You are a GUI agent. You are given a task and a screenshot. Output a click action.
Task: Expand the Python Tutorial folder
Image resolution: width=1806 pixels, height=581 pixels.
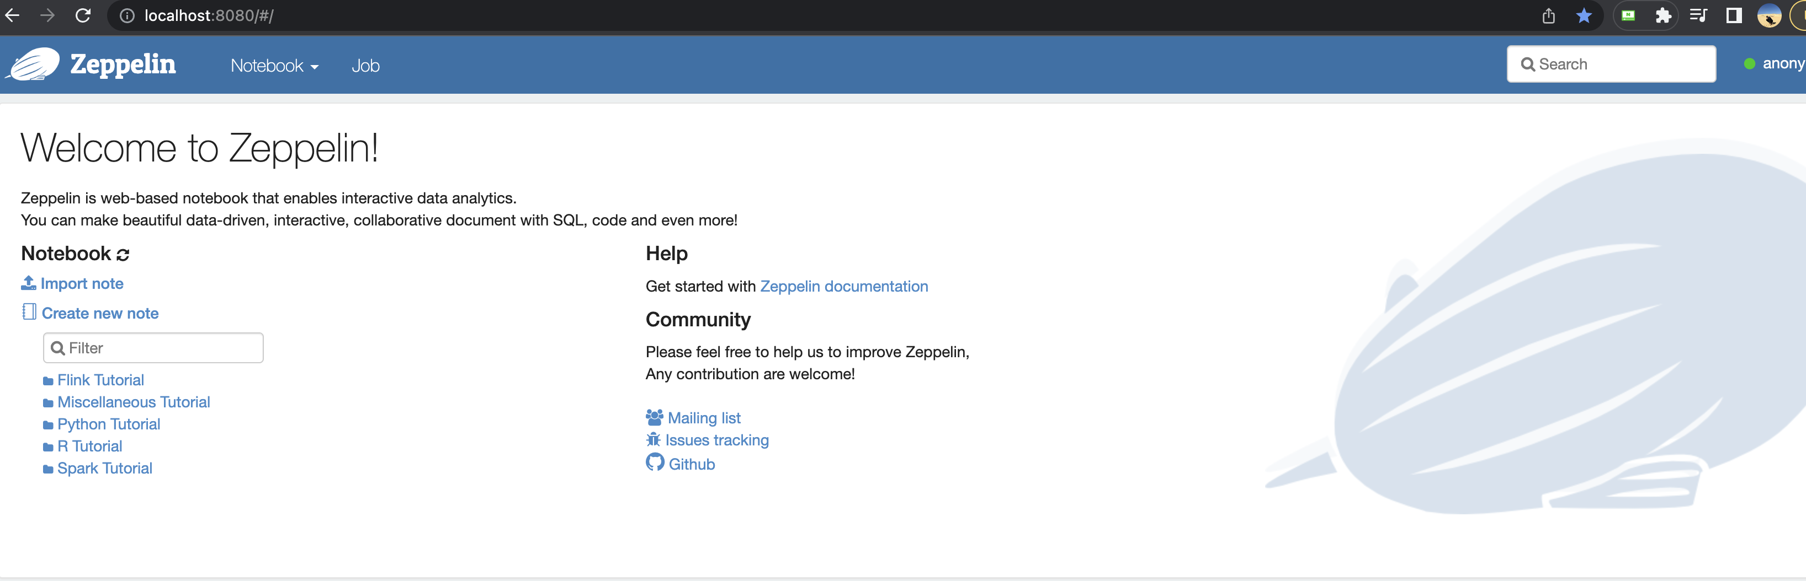tap(102, 424)
